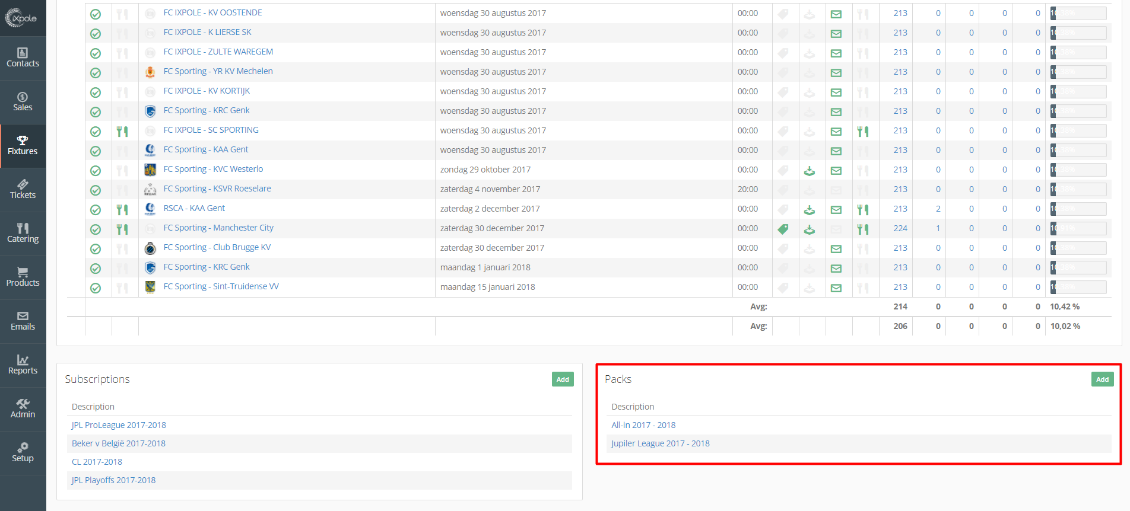Open All-in 2017 - 2018 pack
Image resolution: width=1130 pixels, height=511 pixels.
[643, 425]
